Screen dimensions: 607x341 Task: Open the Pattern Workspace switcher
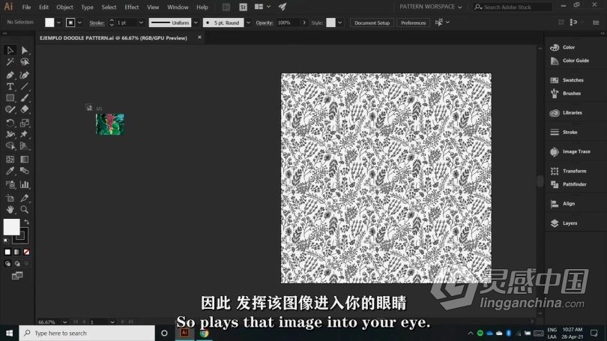(430, 7)
